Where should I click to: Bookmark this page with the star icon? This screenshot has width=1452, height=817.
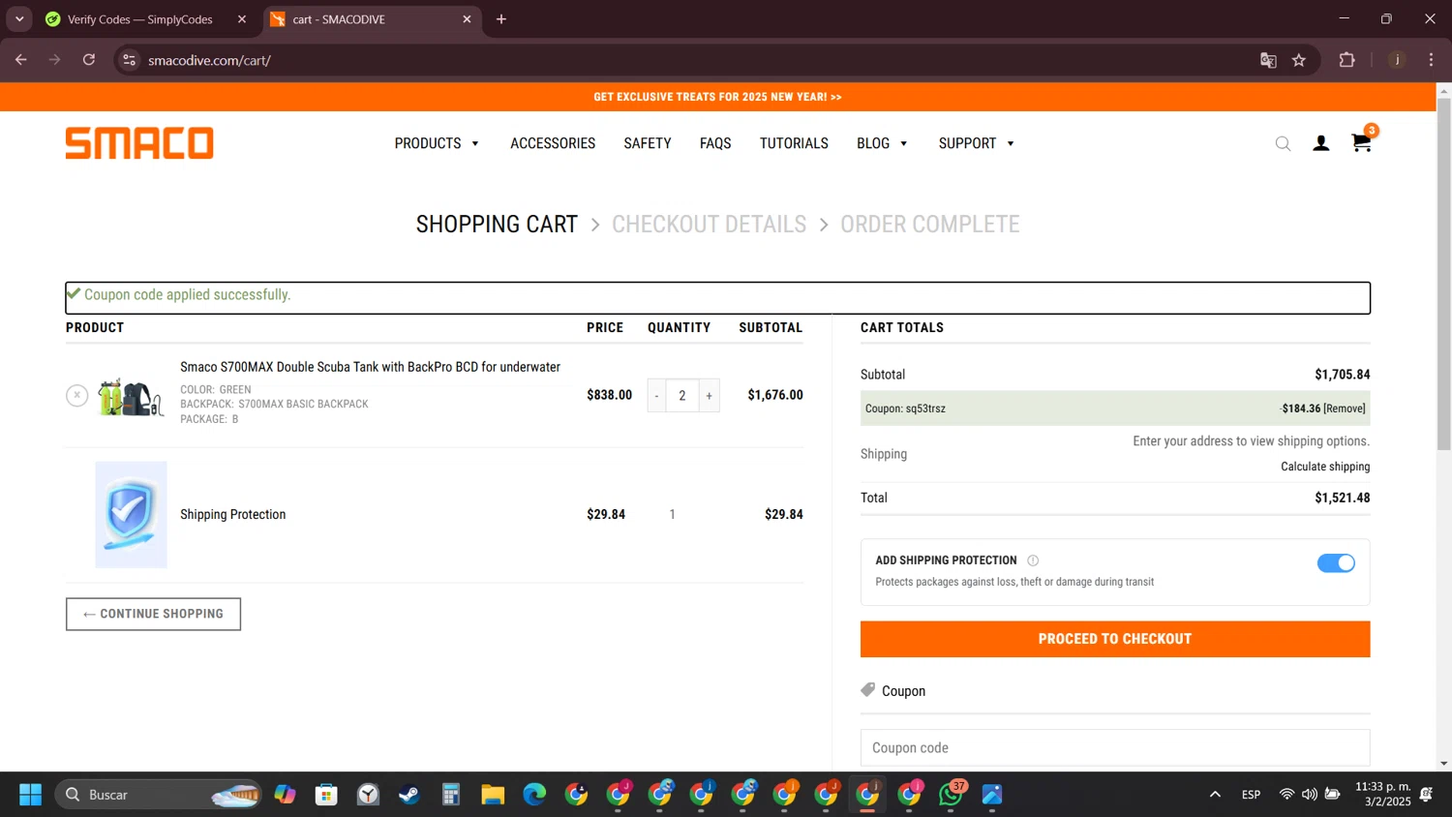point(1299,60)
